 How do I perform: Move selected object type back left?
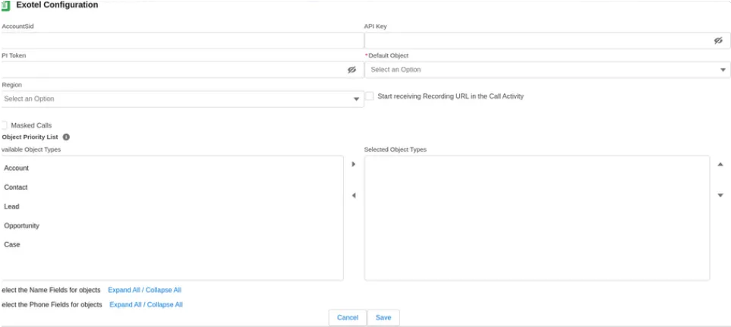click(x=354, y=195)
